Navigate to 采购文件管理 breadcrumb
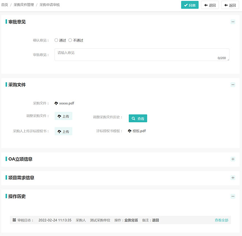242x236 pixels. pyautogui.click(x=23, y=5)
